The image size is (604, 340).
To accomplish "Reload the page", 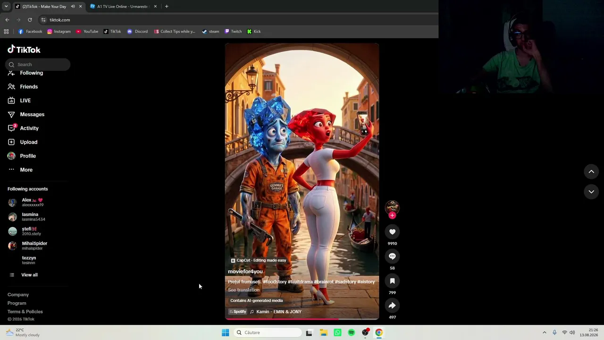I will [30, 20].
